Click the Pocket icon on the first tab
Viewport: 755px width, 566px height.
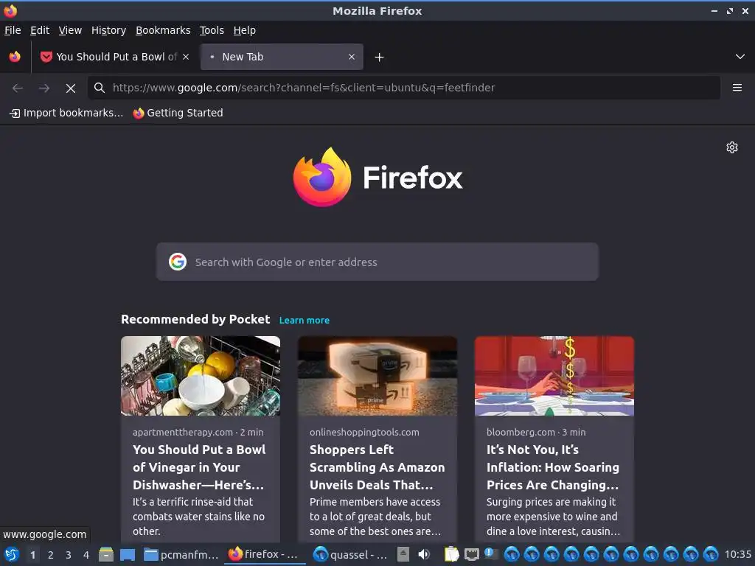[46, 57]
